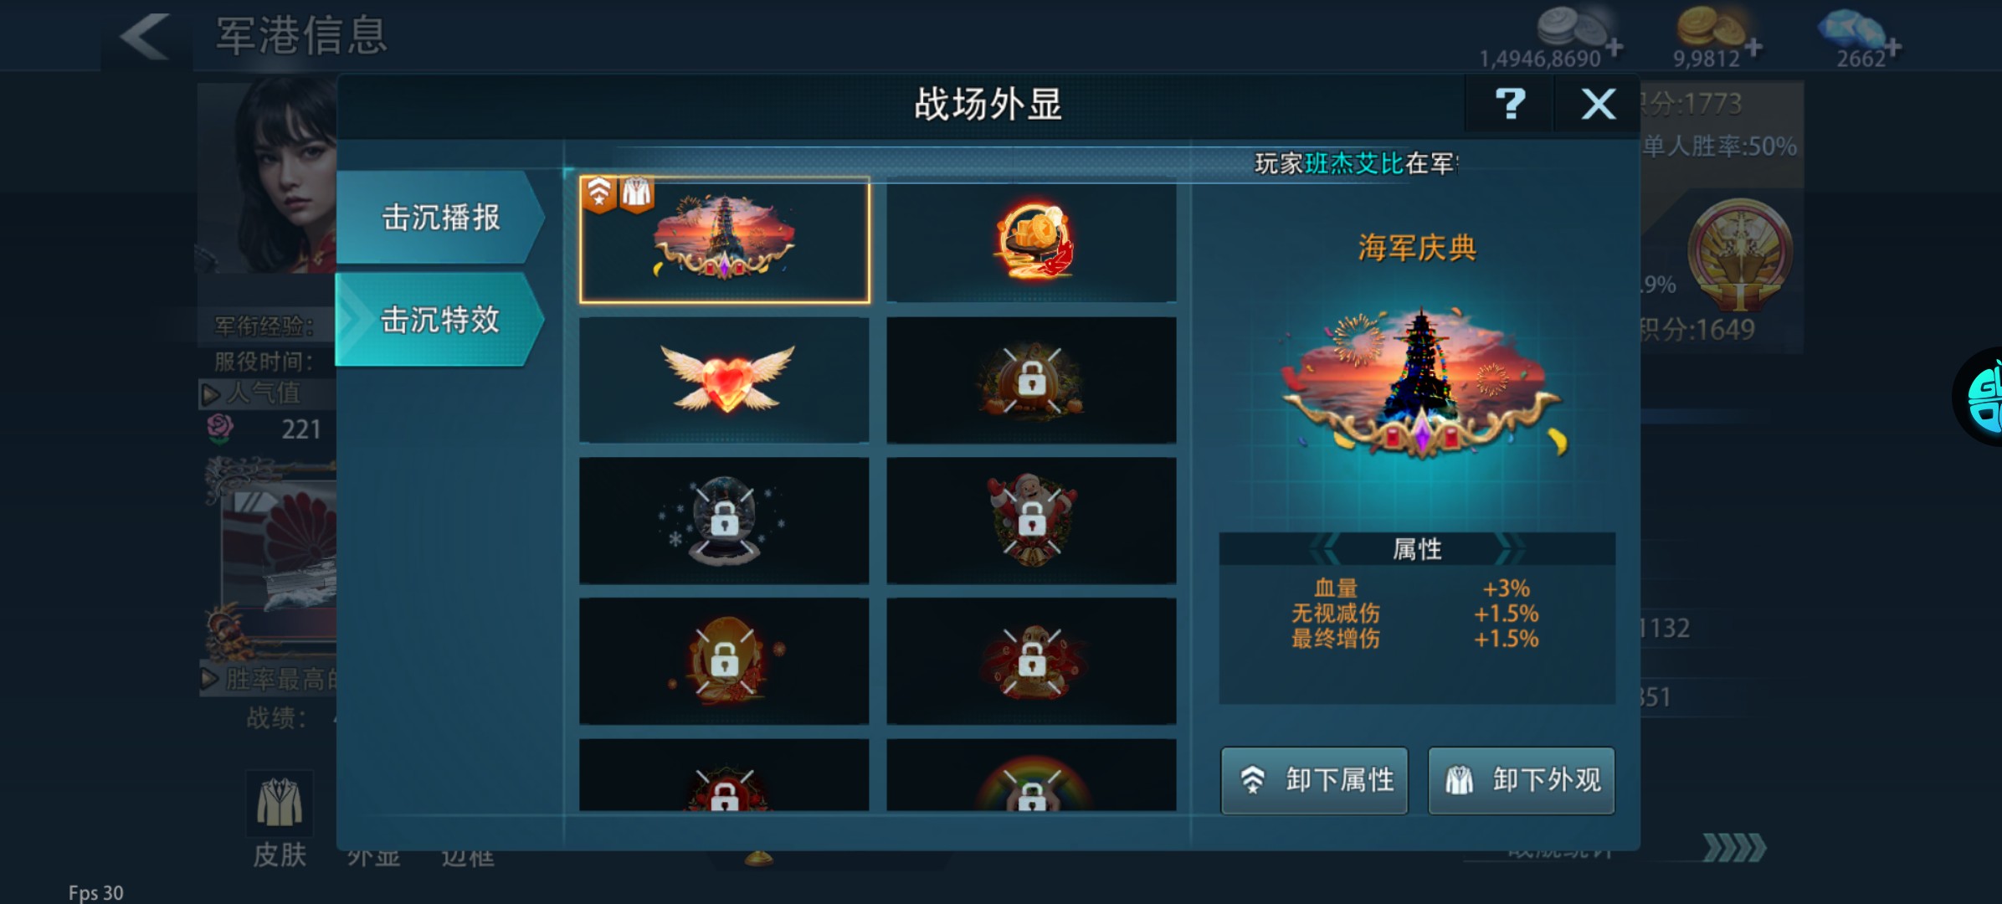Screen dimensions: 2002x904
Task: Expand the 胜率最高 section arrow
Action: coord(211,678)
